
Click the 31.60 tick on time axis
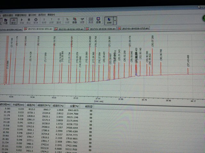pos(121,99)
